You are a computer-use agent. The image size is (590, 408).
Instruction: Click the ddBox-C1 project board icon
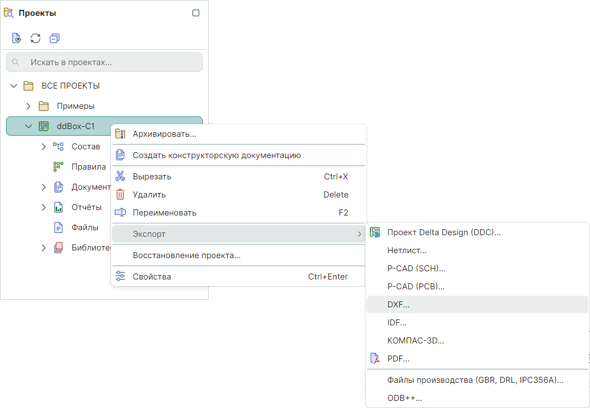(x=44, y=126)
